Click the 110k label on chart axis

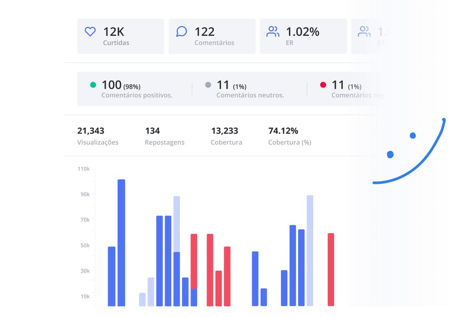click(x=84, y=169)
